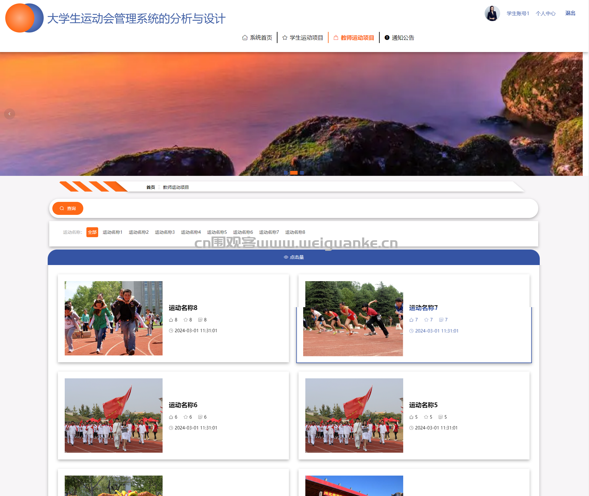Filter by 运动名称5
This screenshot has width=589, height=496.
pos(217,232)
